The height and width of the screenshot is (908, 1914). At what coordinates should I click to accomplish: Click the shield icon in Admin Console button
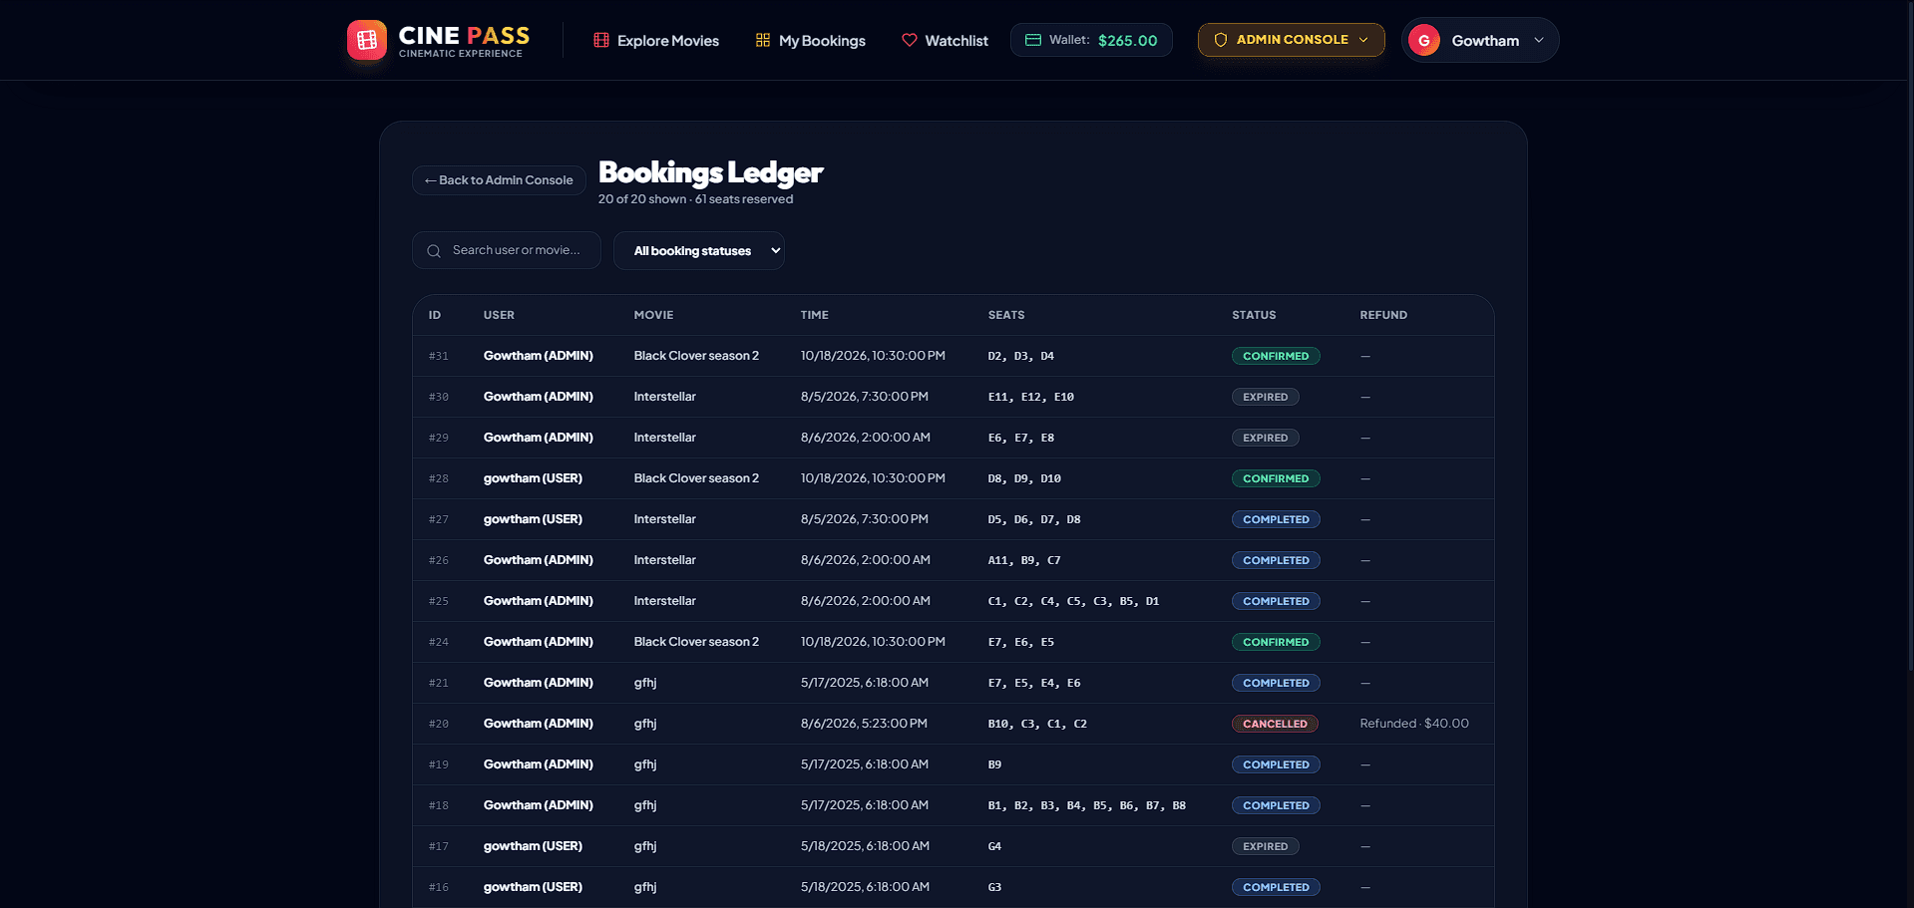1220,40
